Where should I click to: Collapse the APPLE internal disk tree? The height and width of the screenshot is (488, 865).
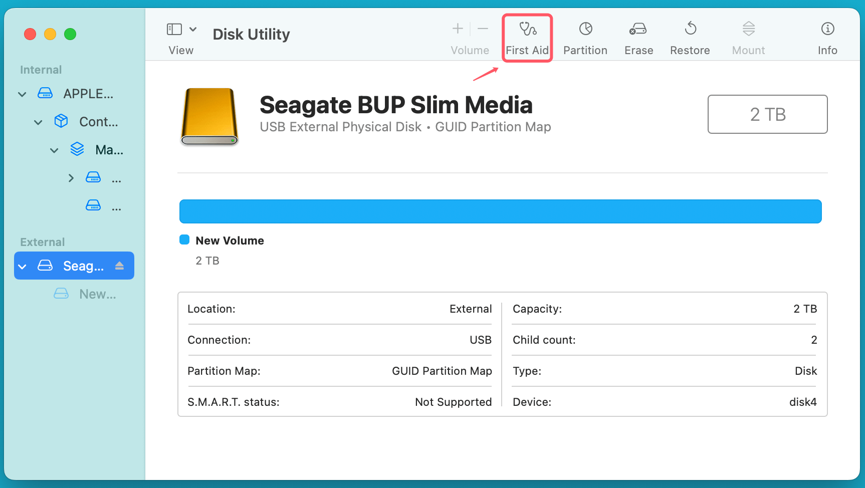point(22,94)
